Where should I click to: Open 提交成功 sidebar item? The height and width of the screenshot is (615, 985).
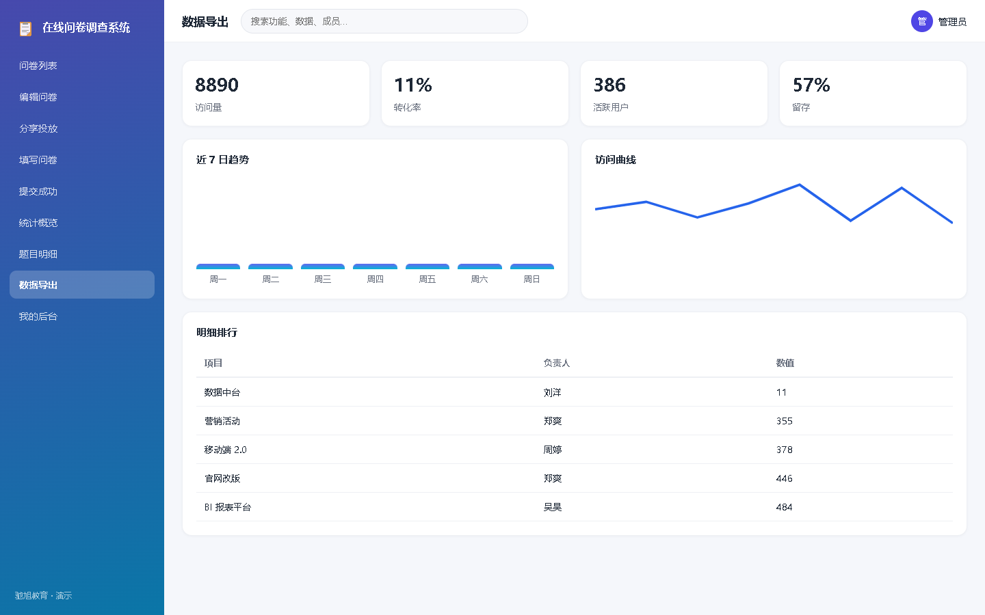(x=82, y=191)
